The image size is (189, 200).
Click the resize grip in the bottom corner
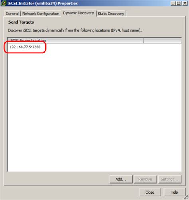click(x=187, y=197)
